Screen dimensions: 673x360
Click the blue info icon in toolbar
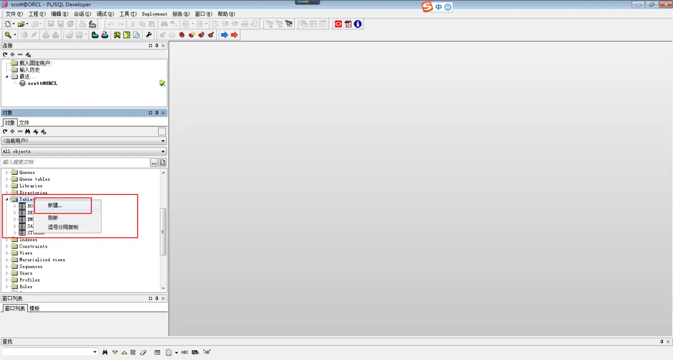coord(358,24)
